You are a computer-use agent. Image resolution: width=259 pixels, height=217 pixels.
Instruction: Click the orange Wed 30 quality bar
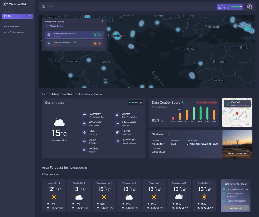(180, 116)
